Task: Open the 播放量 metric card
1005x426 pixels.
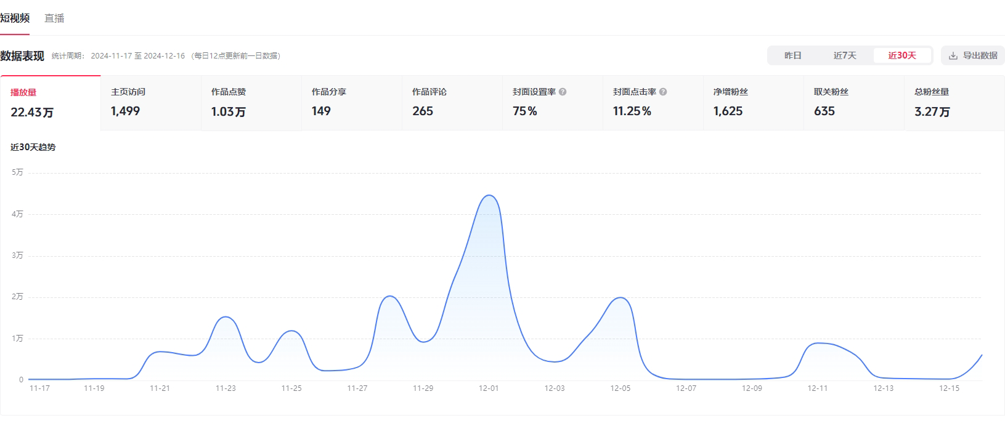Action: [x=51, y=102]
